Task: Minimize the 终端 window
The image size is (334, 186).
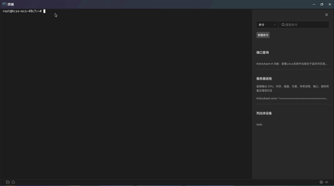Action: point(314,4)
